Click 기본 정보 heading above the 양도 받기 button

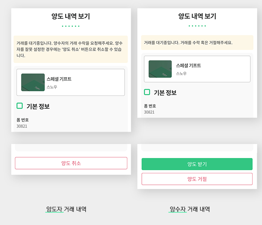click(x=165, y=93)
